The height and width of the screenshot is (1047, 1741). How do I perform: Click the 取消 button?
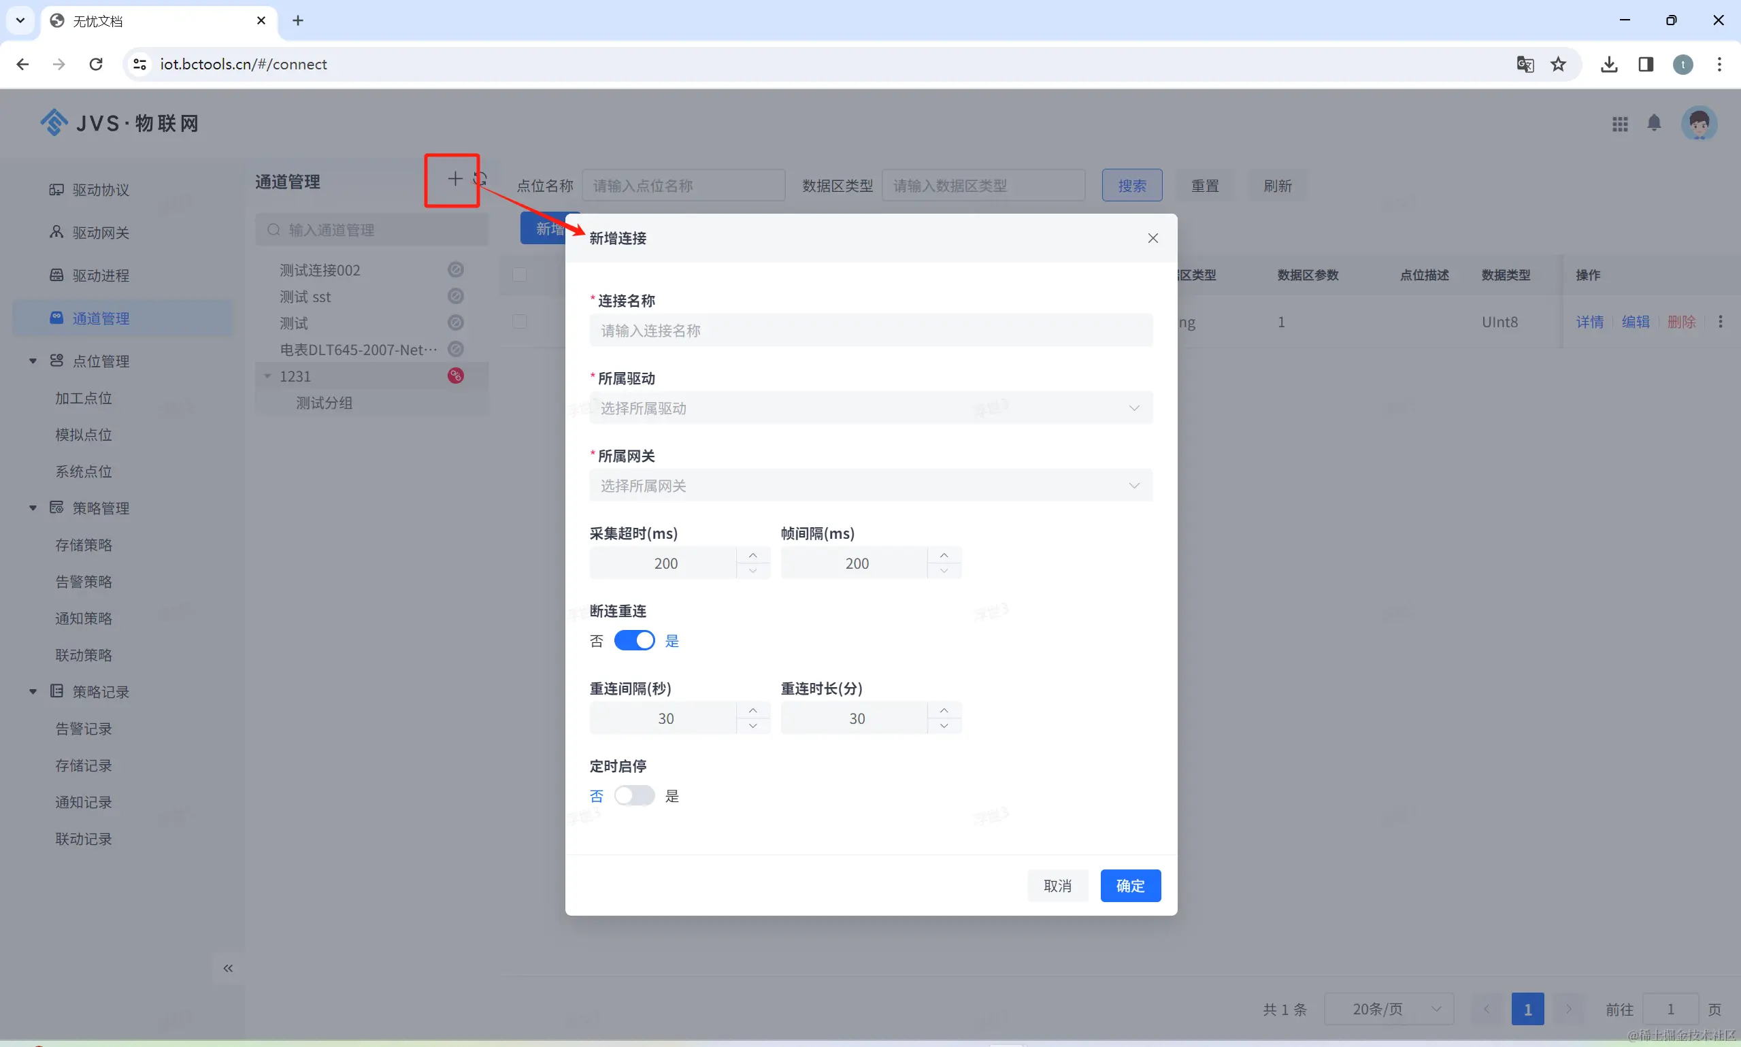pos(1057,886)
